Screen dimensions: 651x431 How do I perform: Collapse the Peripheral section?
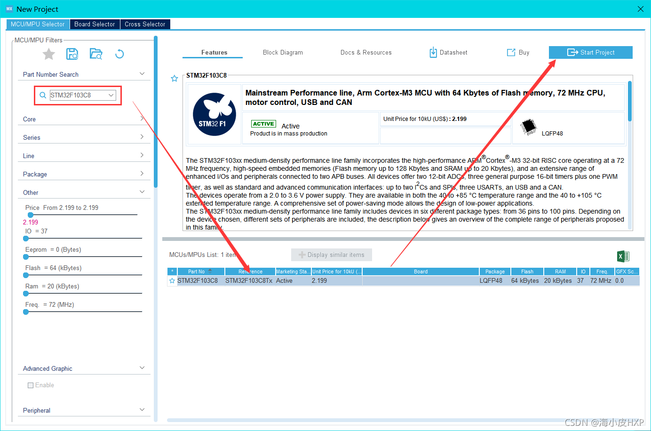(142, 409)
